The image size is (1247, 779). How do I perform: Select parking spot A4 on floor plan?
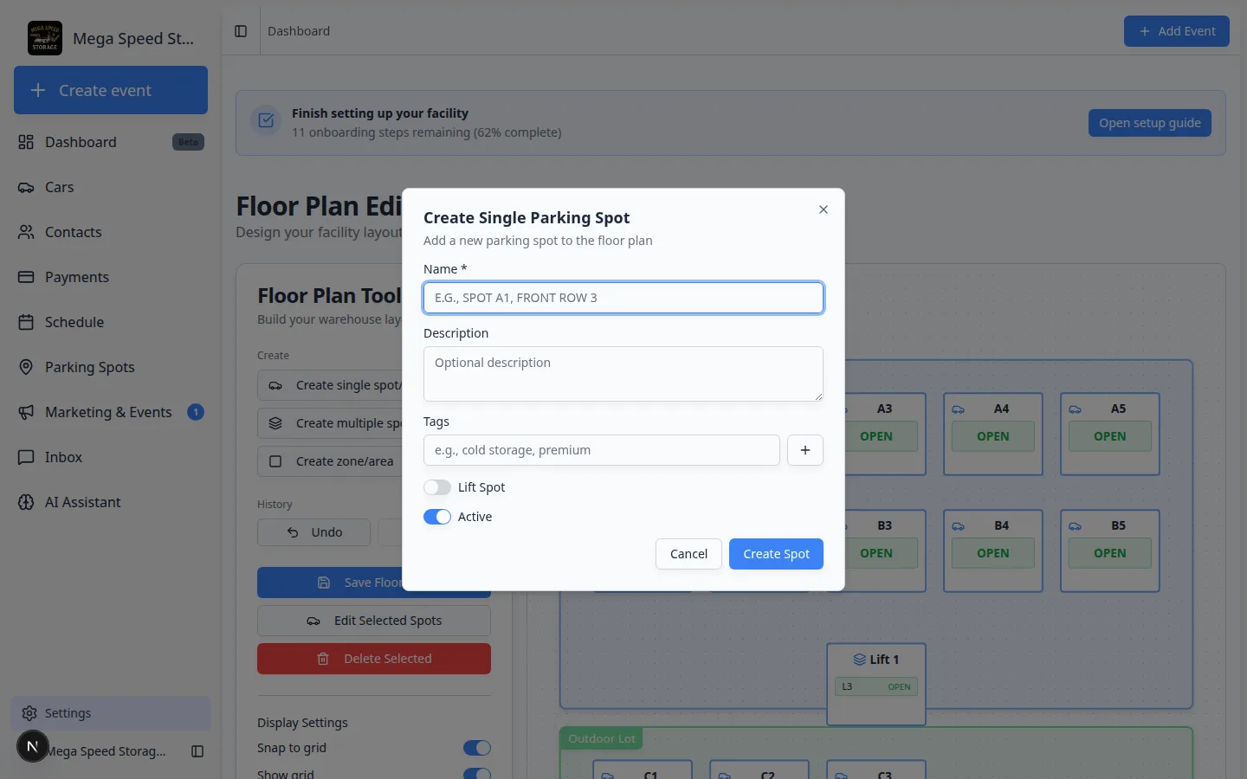click(x=993, y=434)
